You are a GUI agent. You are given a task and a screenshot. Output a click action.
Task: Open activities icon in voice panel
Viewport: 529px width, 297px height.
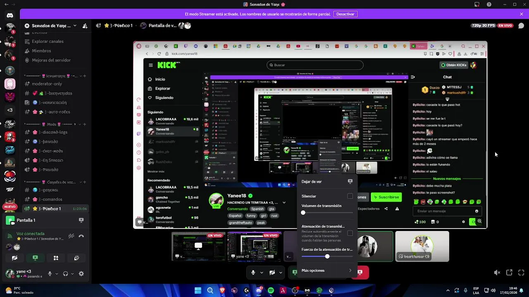point(56,258)
